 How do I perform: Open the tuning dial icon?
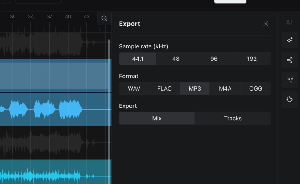289,100
